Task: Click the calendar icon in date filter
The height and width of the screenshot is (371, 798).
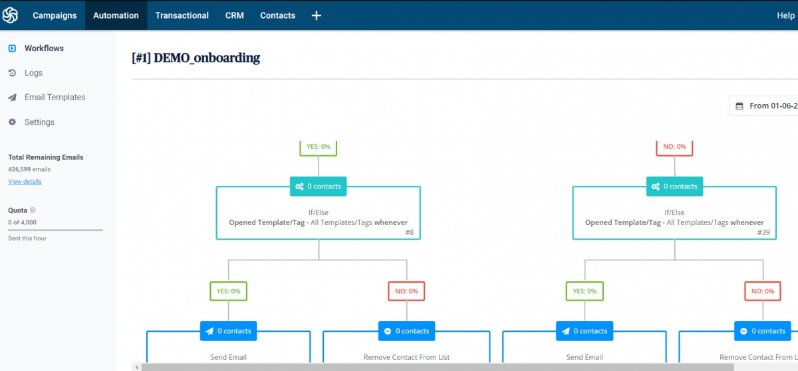Action: pyautogui.click(x=739, y=106)
